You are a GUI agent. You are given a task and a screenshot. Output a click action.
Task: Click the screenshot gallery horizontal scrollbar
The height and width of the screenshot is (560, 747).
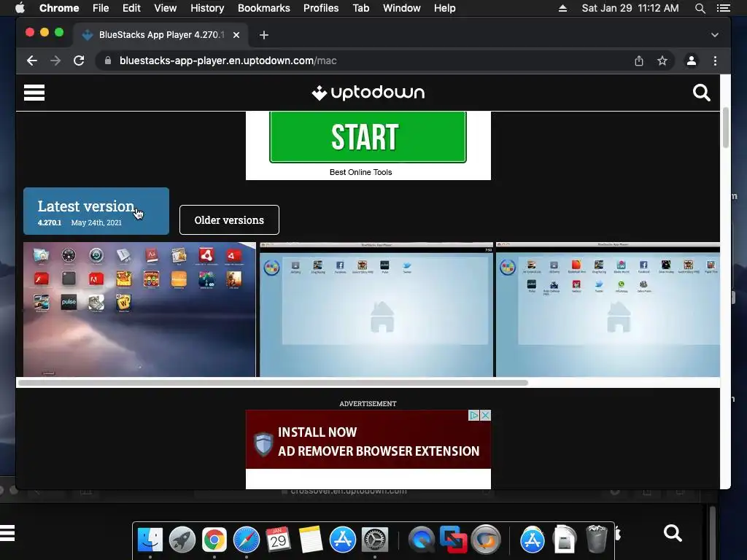point(273,383)
